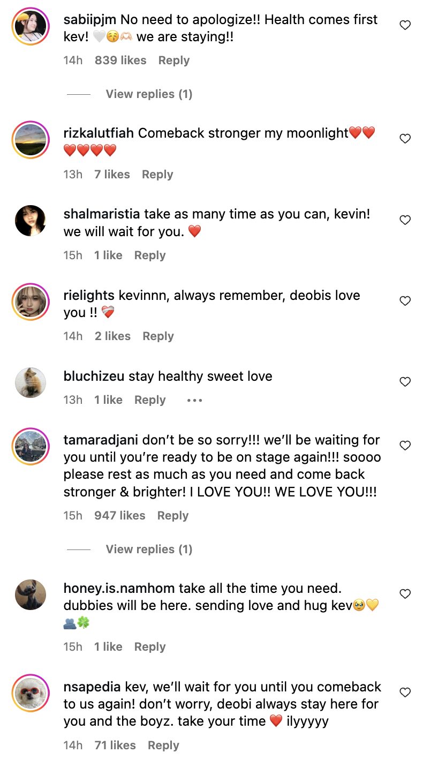Click rielights' avatar image
This screenshot has height=768, width=423.
click(x=31, y=300)
